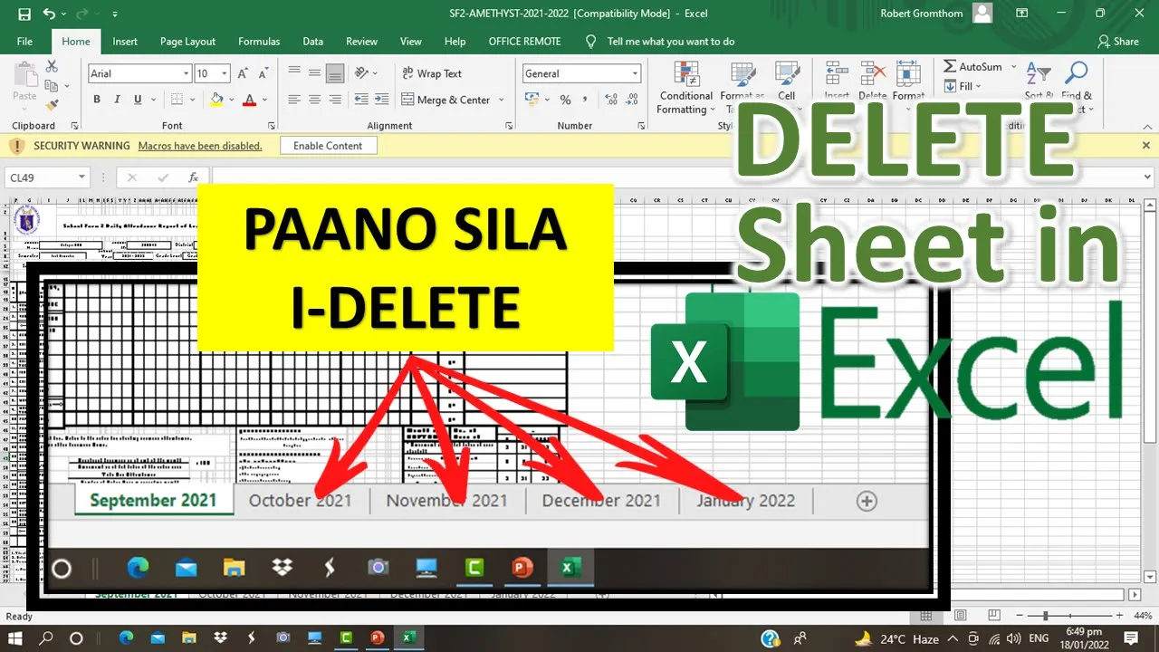
Task: Click the AutoSum button
Action: [973, 67]
